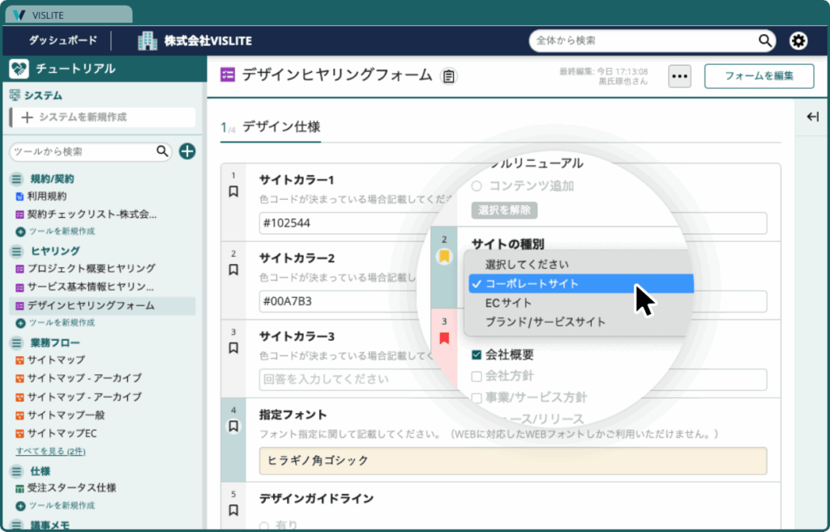This screenshot has height=532, width=830.
Task: Click the settings gear icon
Action: tap(798, 40)
